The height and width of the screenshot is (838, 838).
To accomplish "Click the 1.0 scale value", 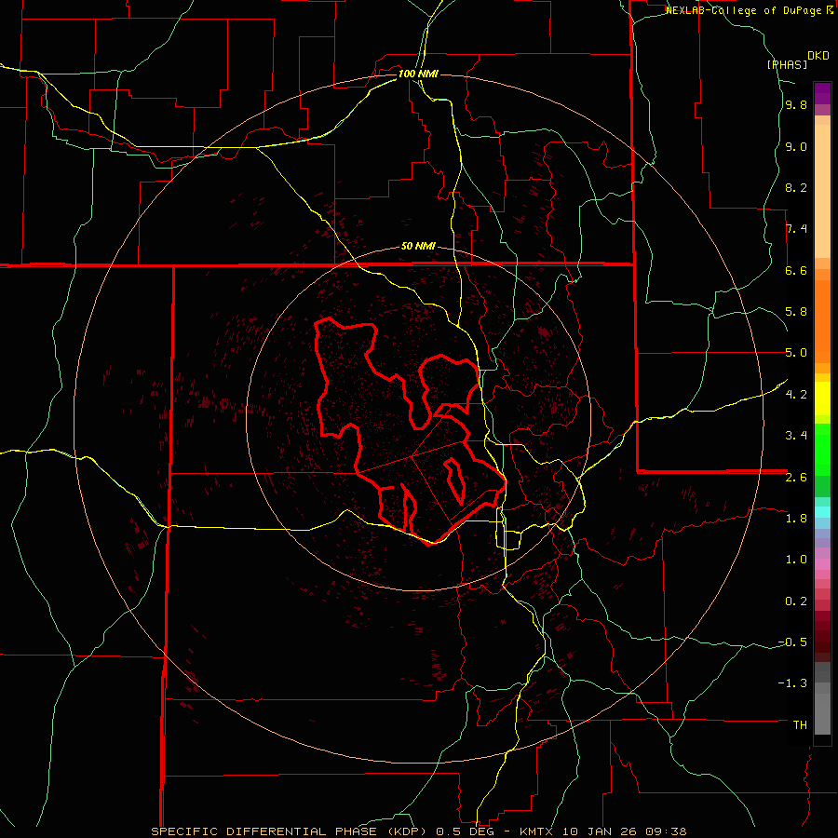I will click(796, 560).
